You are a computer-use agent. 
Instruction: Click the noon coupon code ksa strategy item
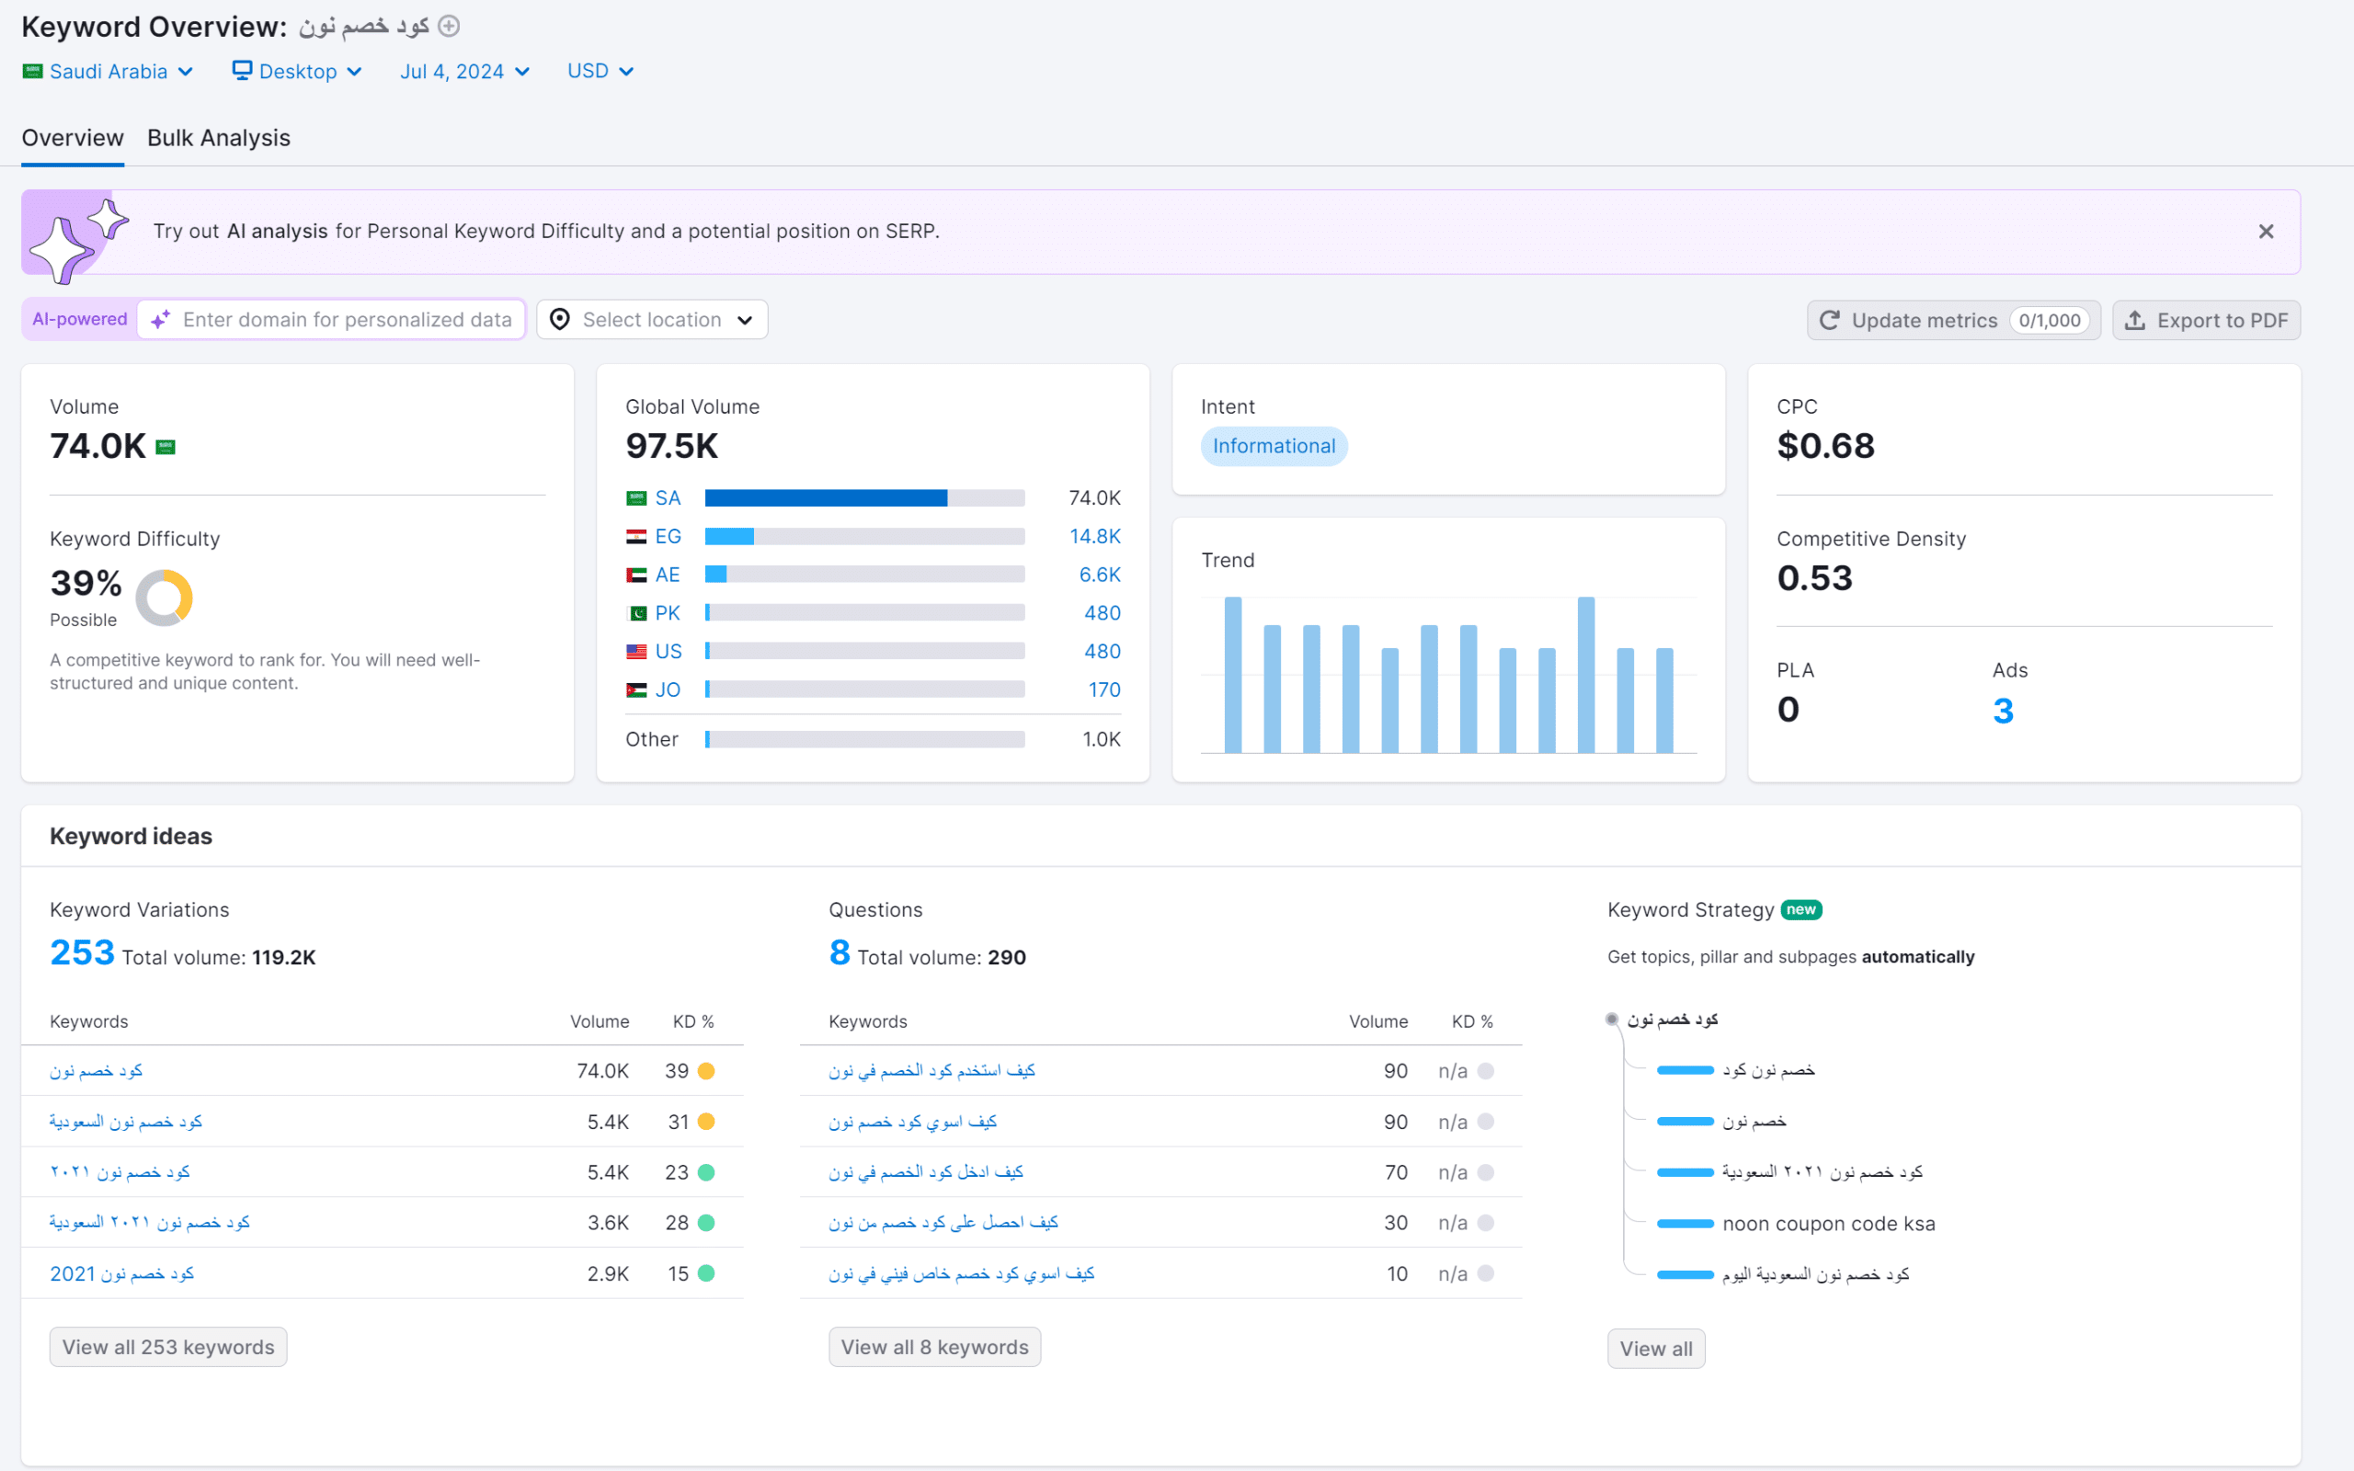(1829, 1224)
